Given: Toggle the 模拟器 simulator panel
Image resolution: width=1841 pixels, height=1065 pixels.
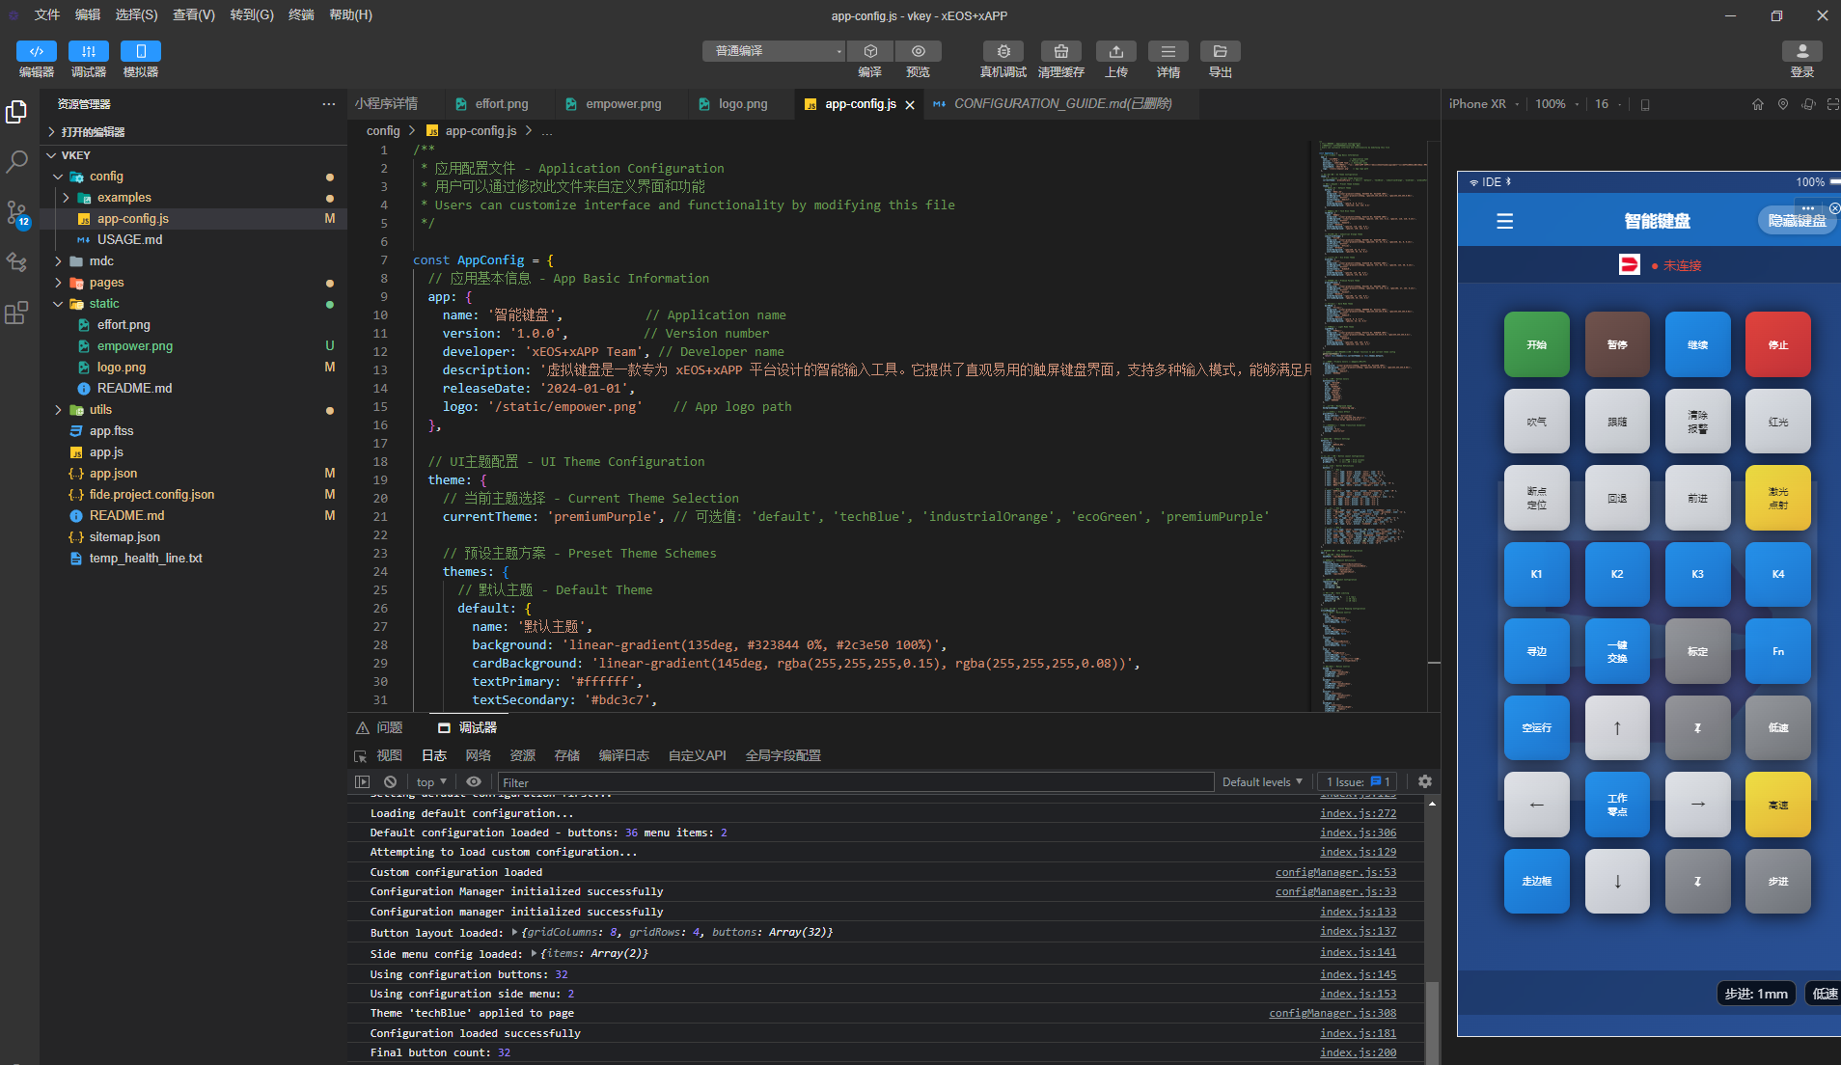Looking at the screenshot, I should (141, 51).
